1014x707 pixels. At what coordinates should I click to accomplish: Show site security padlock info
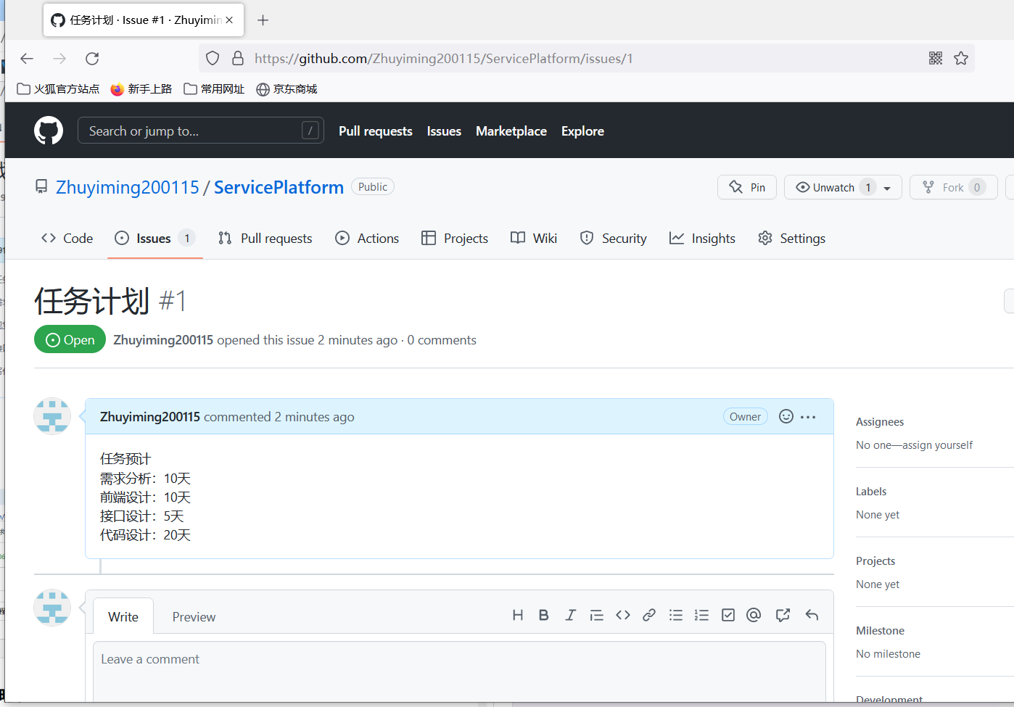click(237, 58)
